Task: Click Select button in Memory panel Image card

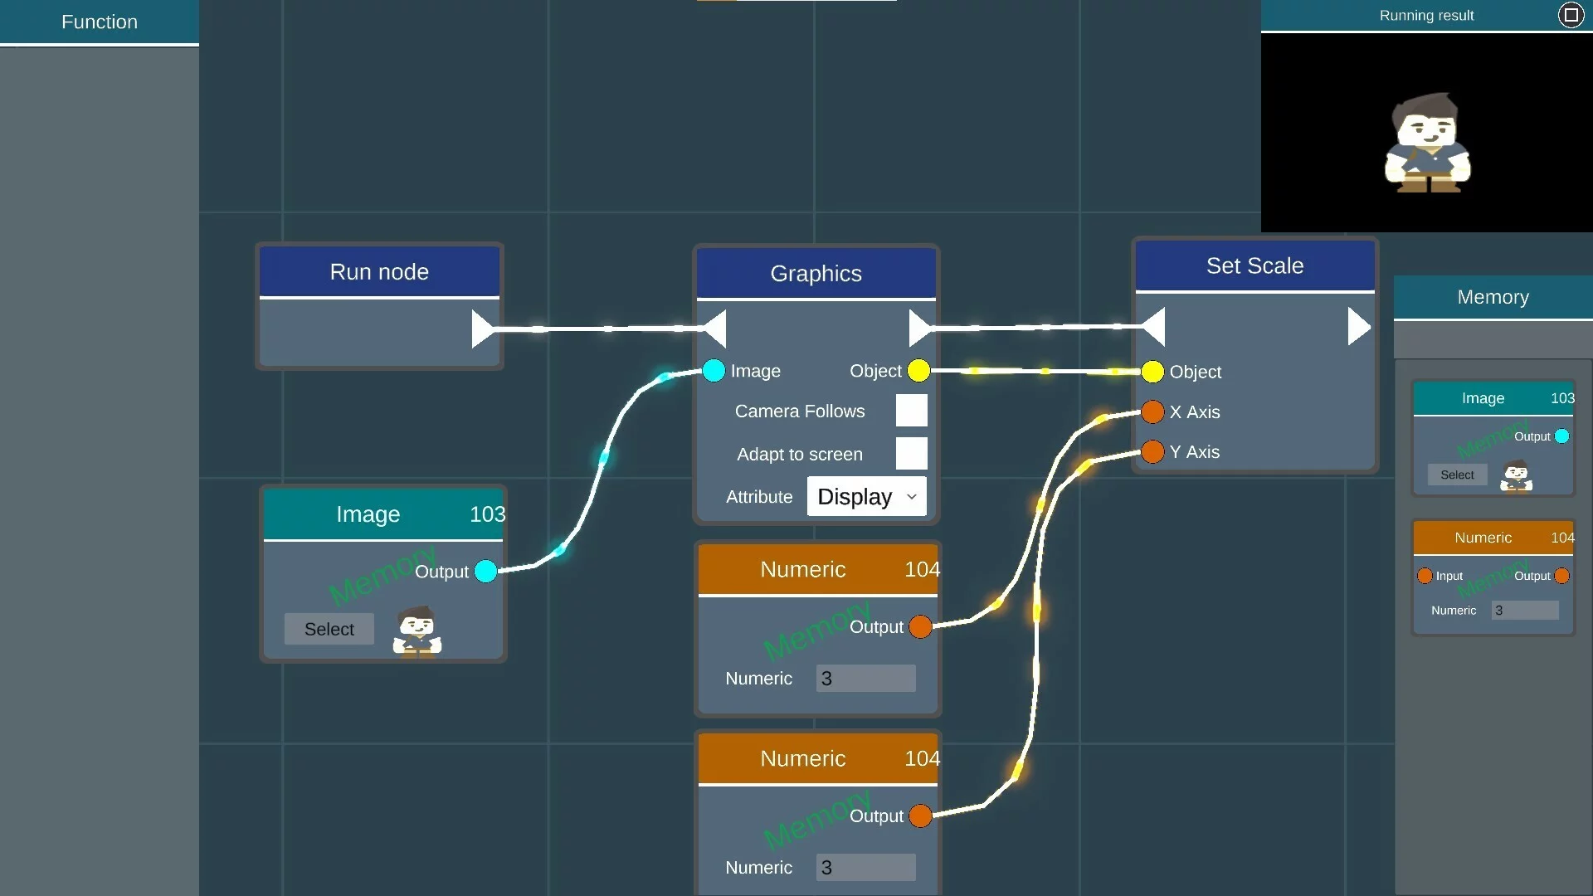Action: point(1457,475)
